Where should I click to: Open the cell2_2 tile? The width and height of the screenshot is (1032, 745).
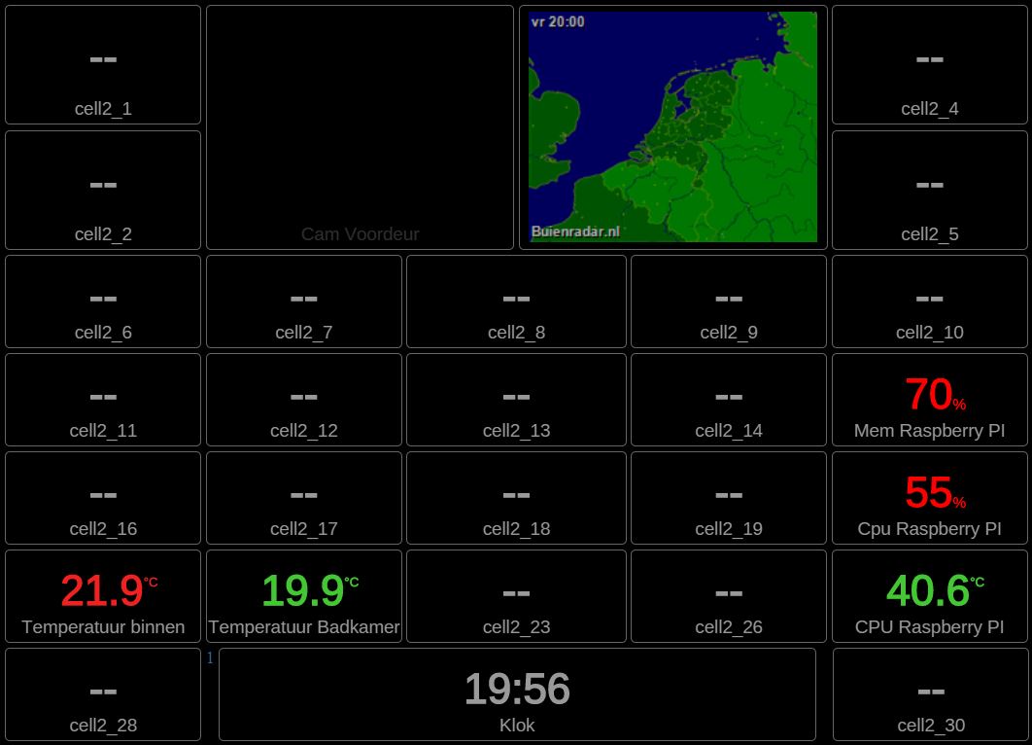(103, 190)
